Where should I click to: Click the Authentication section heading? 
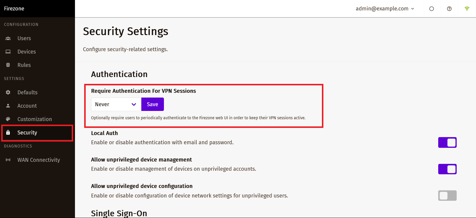click(x=119, y=74)
